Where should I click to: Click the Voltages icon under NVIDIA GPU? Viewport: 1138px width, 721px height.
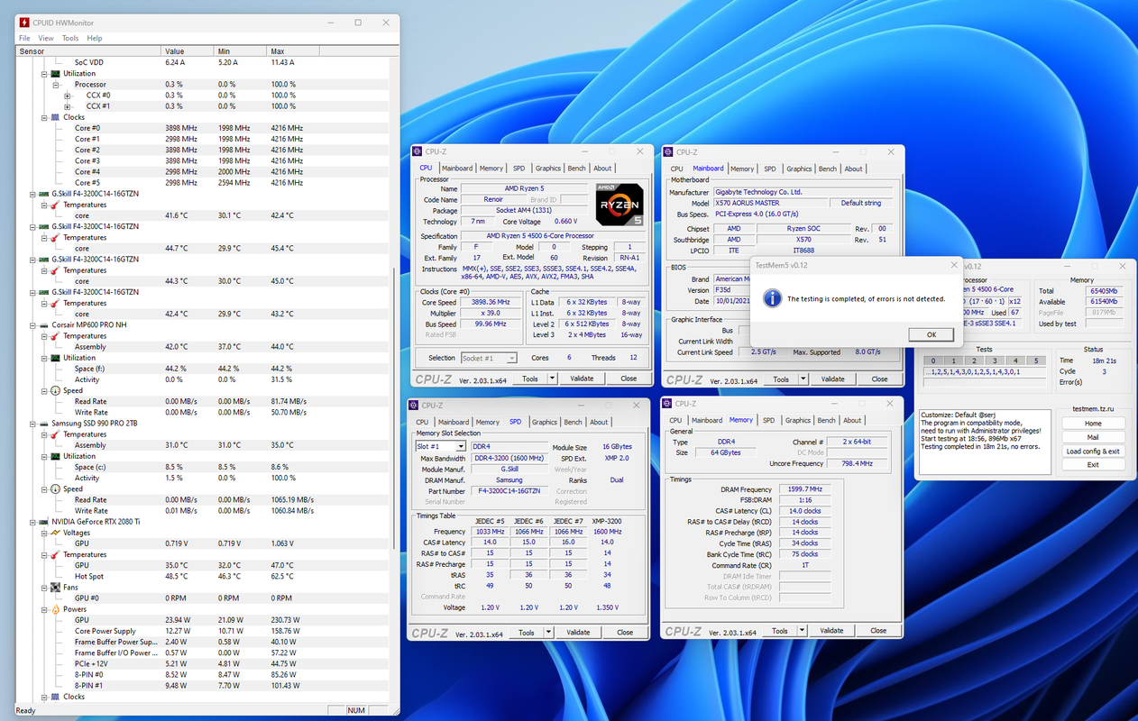[x=56, y=533]
